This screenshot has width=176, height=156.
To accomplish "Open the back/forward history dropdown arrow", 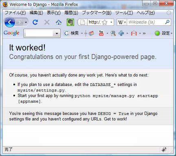I will click(x=26, y=22).
